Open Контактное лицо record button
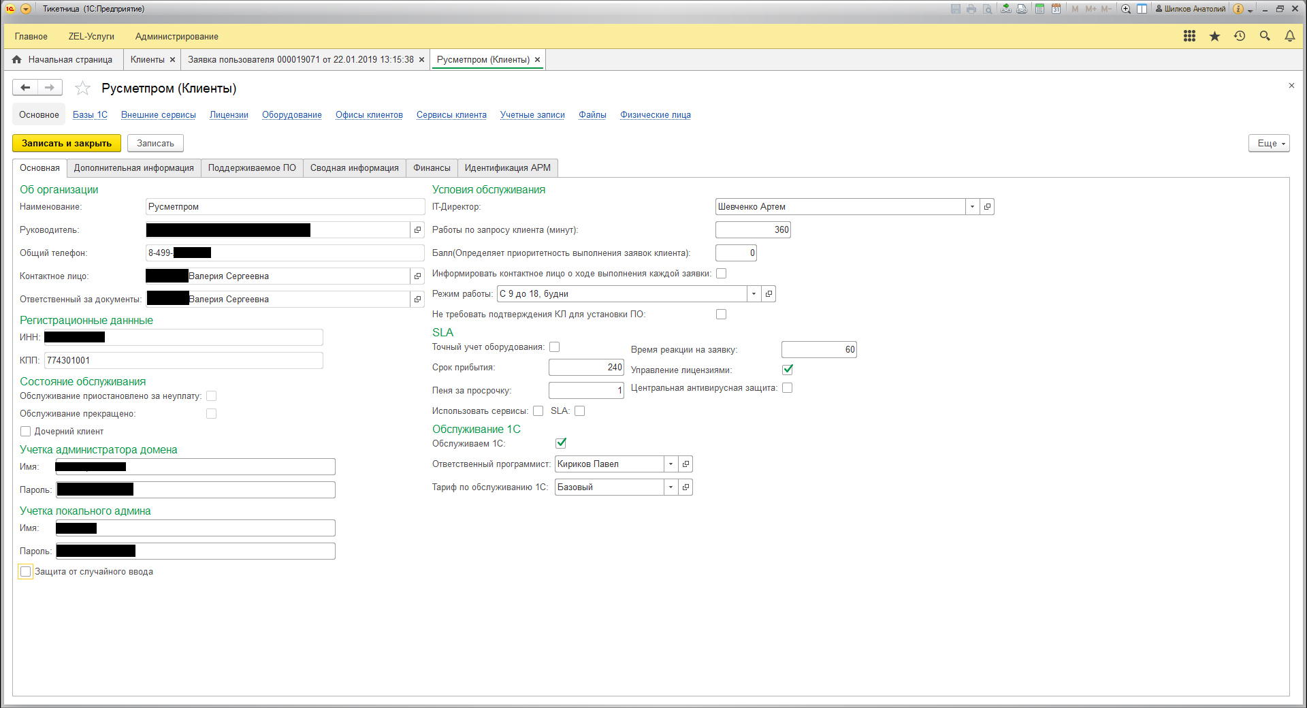This screenshot has height=708, width=1307. click(x=417, y=276)
